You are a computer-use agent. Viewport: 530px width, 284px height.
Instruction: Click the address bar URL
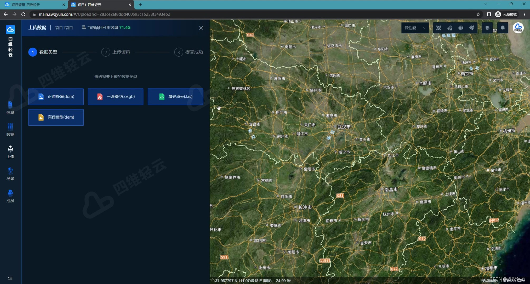click(104, 14)
